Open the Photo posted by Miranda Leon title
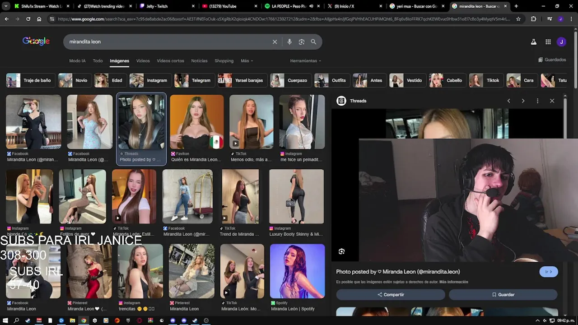Screen dimensions: 578x325 click(398, 272)
